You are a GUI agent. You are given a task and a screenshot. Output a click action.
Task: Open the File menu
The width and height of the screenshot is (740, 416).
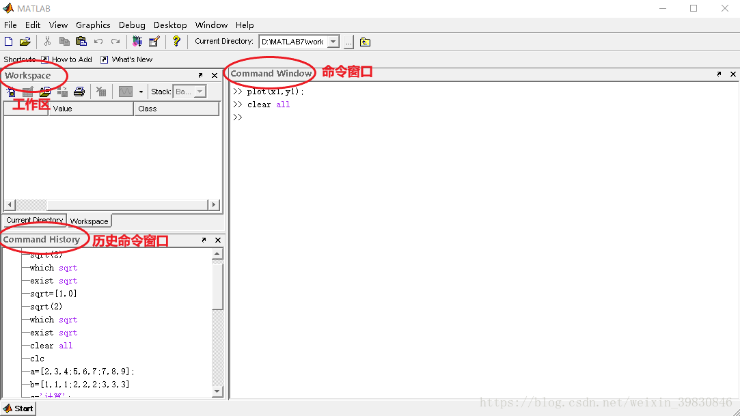click(10, 25)
